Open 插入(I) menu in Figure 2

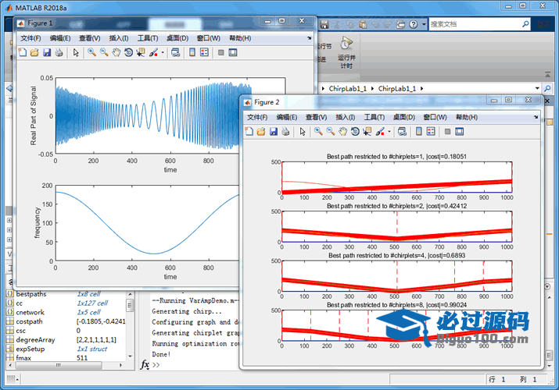pyautogui.click(x=345, y=117)
